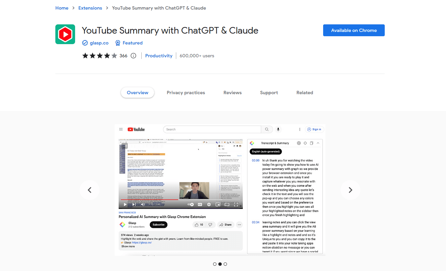Click the thumbs down dislike icon
Image resolution: width=446 pixels, height=271 pixels.
click(x=210, y=225)
